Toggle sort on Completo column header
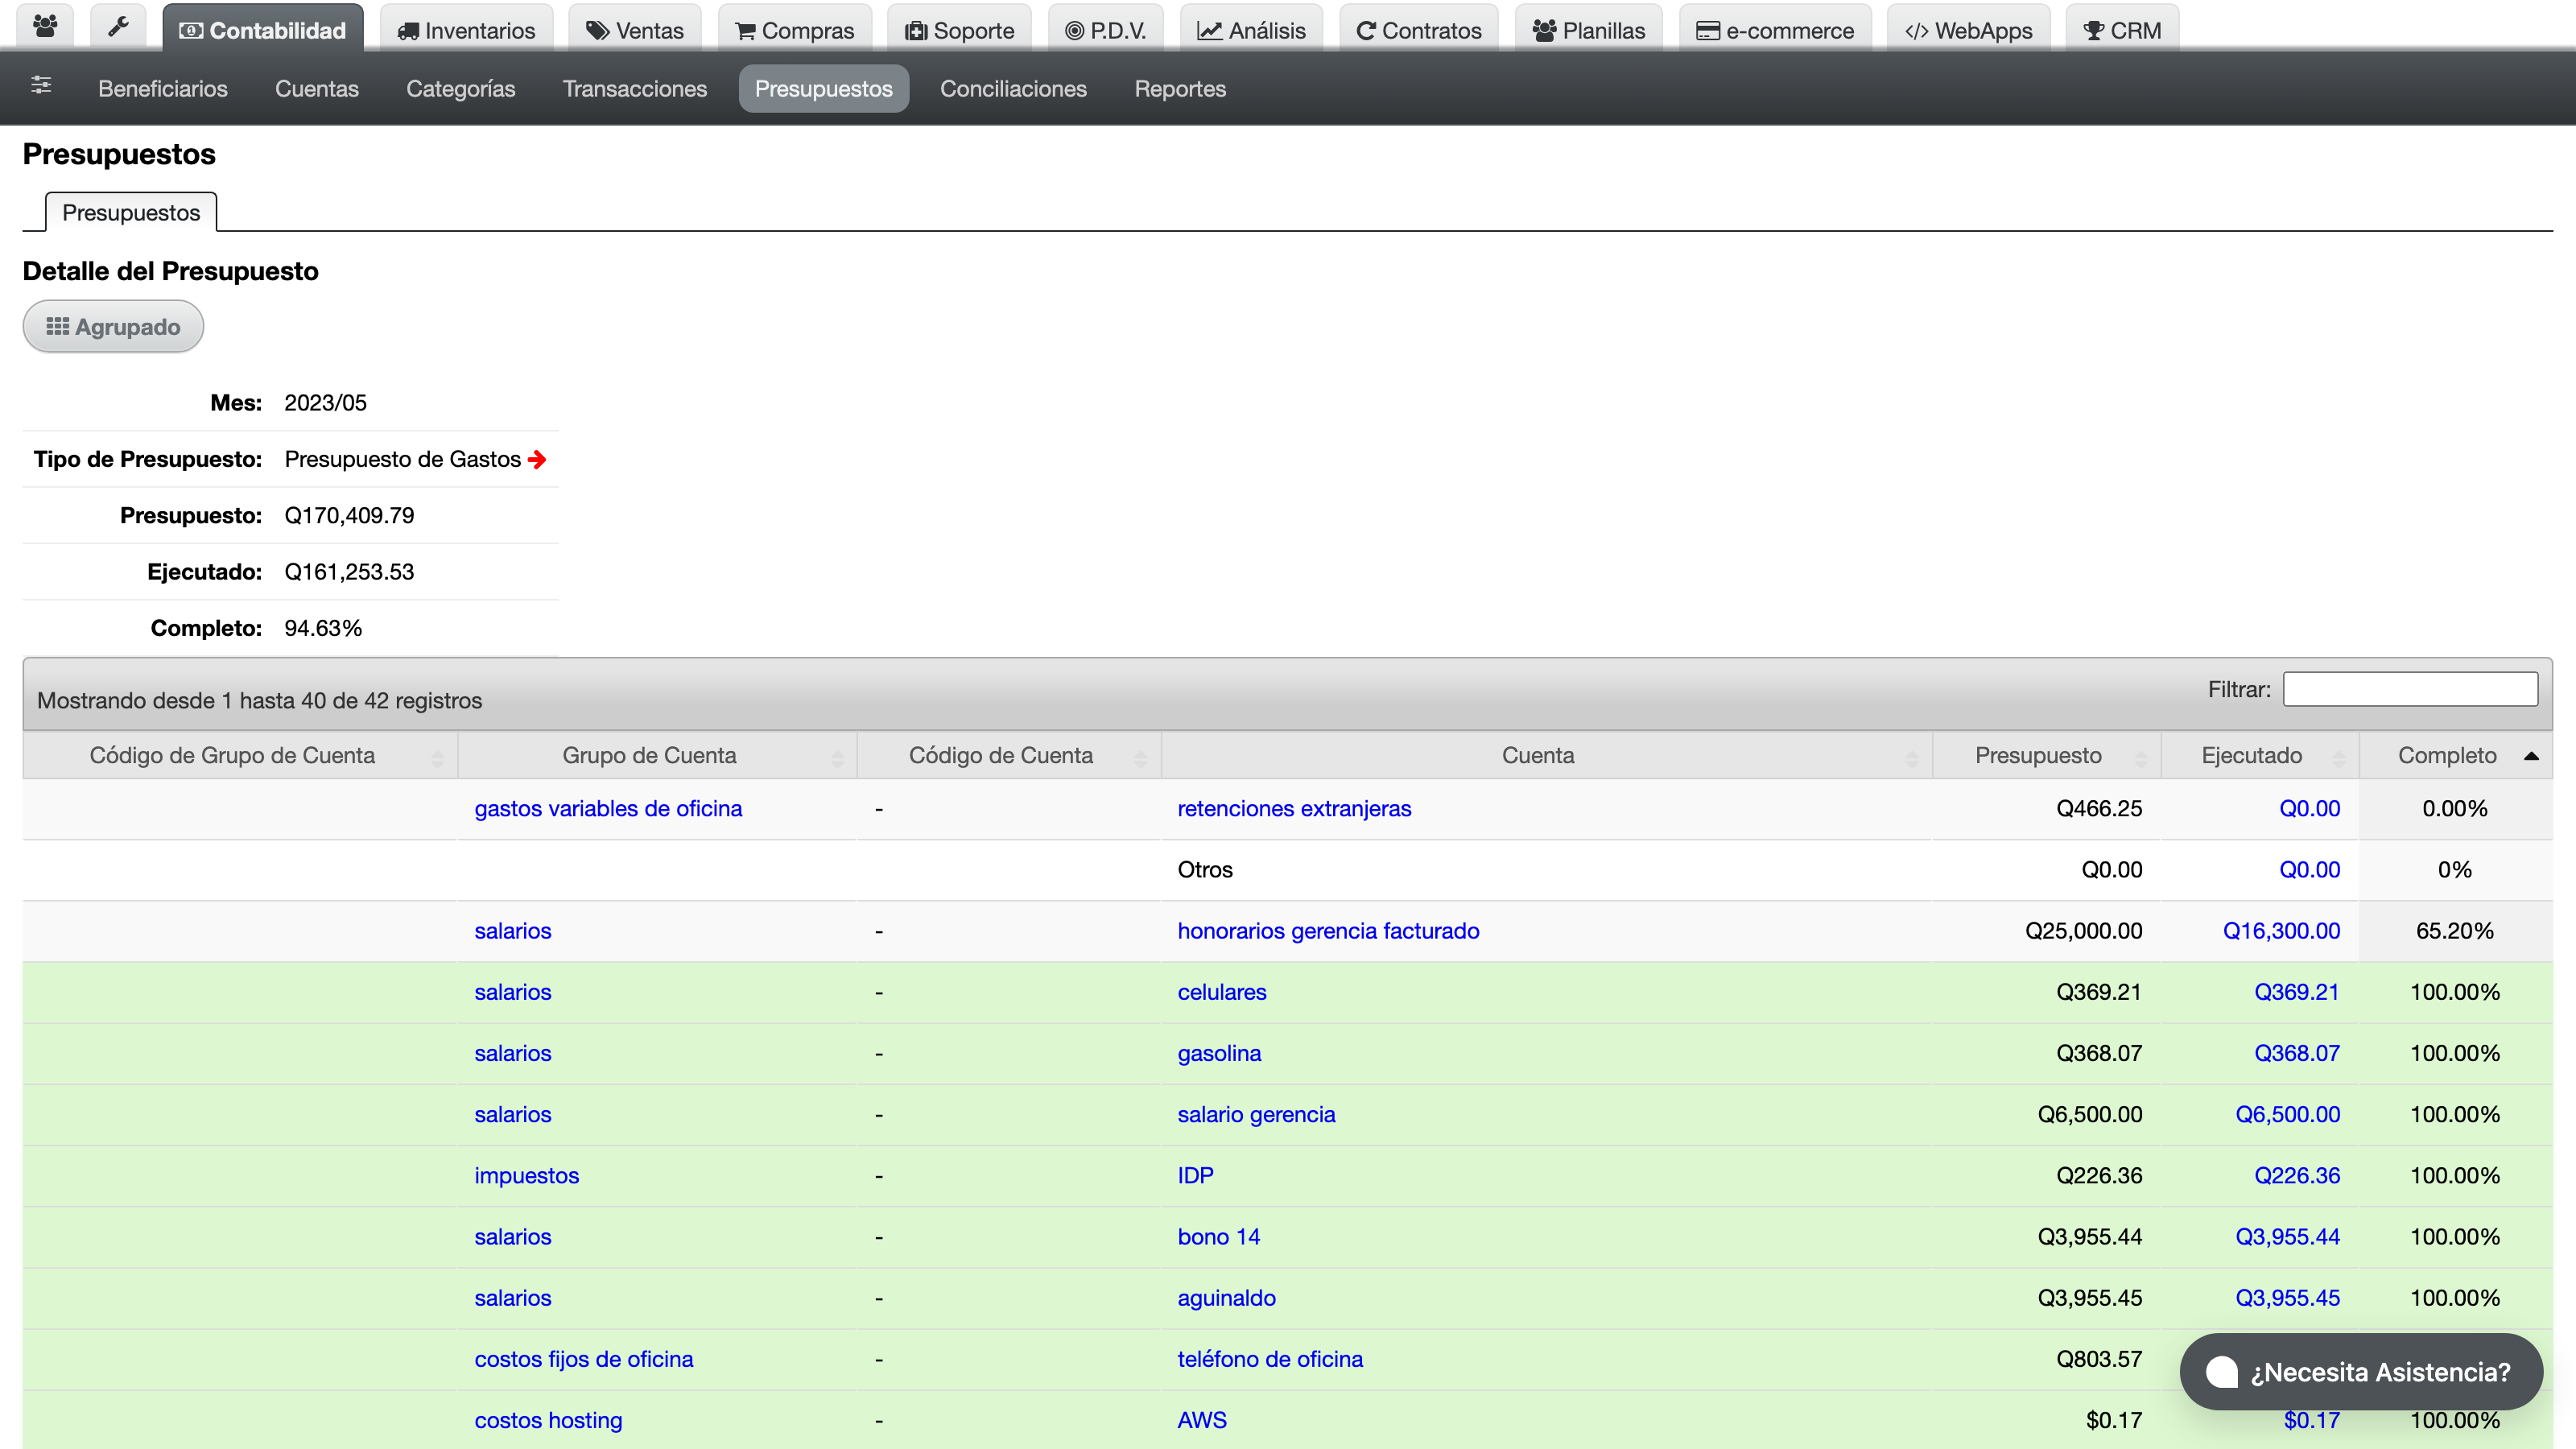2576x1449 pixels. pyautogui.click(x=2455, y=755)
